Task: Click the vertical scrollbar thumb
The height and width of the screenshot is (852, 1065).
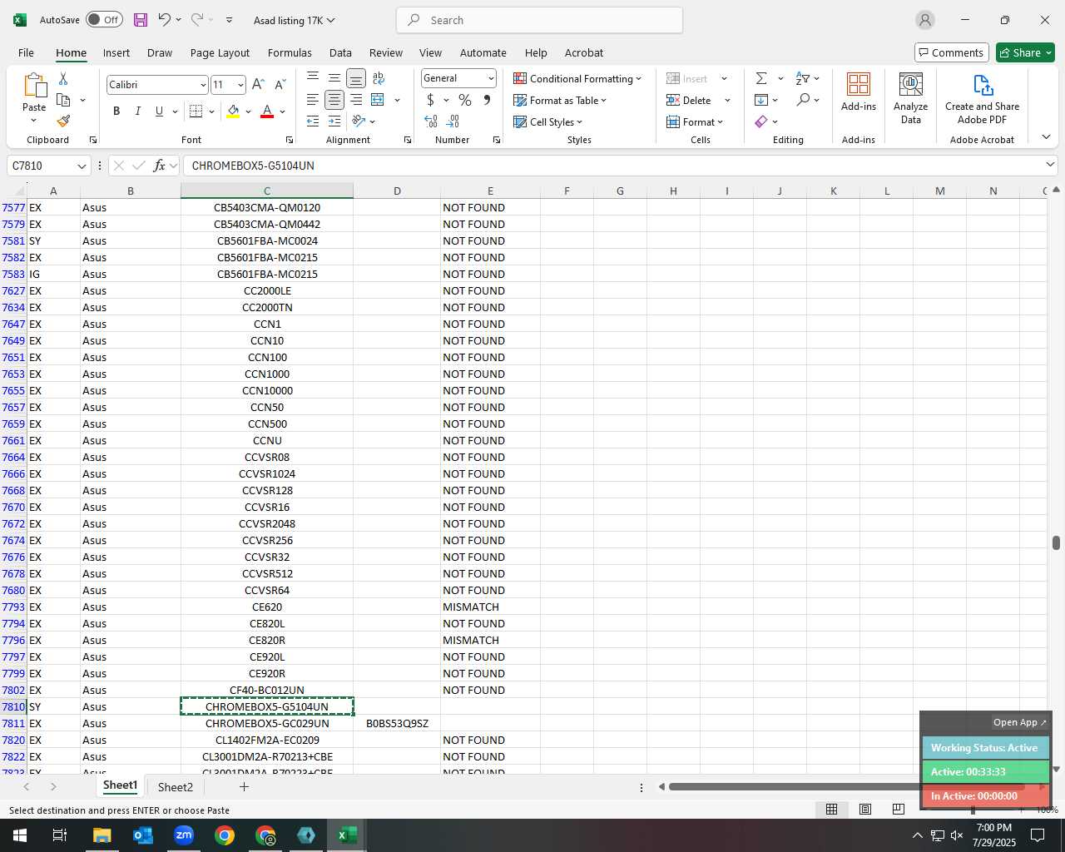Action: point(1056,542)
